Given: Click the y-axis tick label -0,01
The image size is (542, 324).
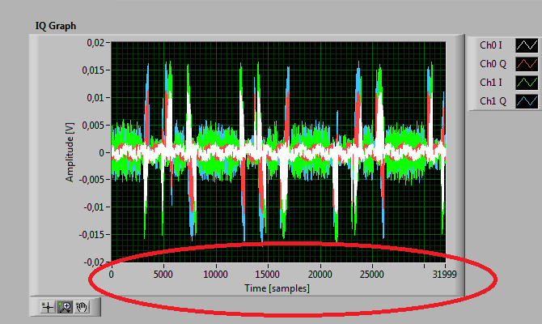Looking at the screenshot, I should tap(93, 207).
